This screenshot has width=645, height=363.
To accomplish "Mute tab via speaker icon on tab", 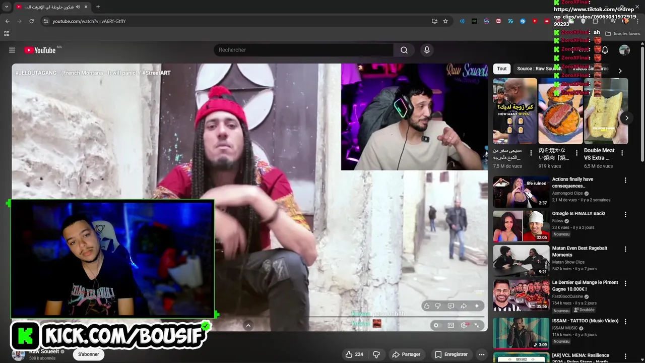I will 78,7.
